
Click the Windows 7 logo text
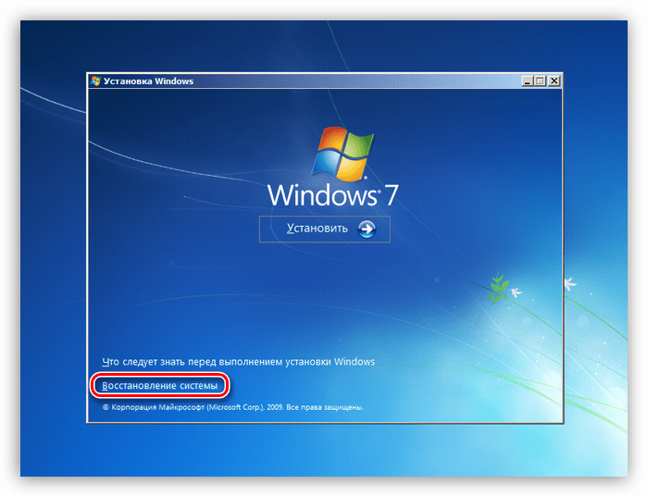pyautogui.click(x=332, y=195)
